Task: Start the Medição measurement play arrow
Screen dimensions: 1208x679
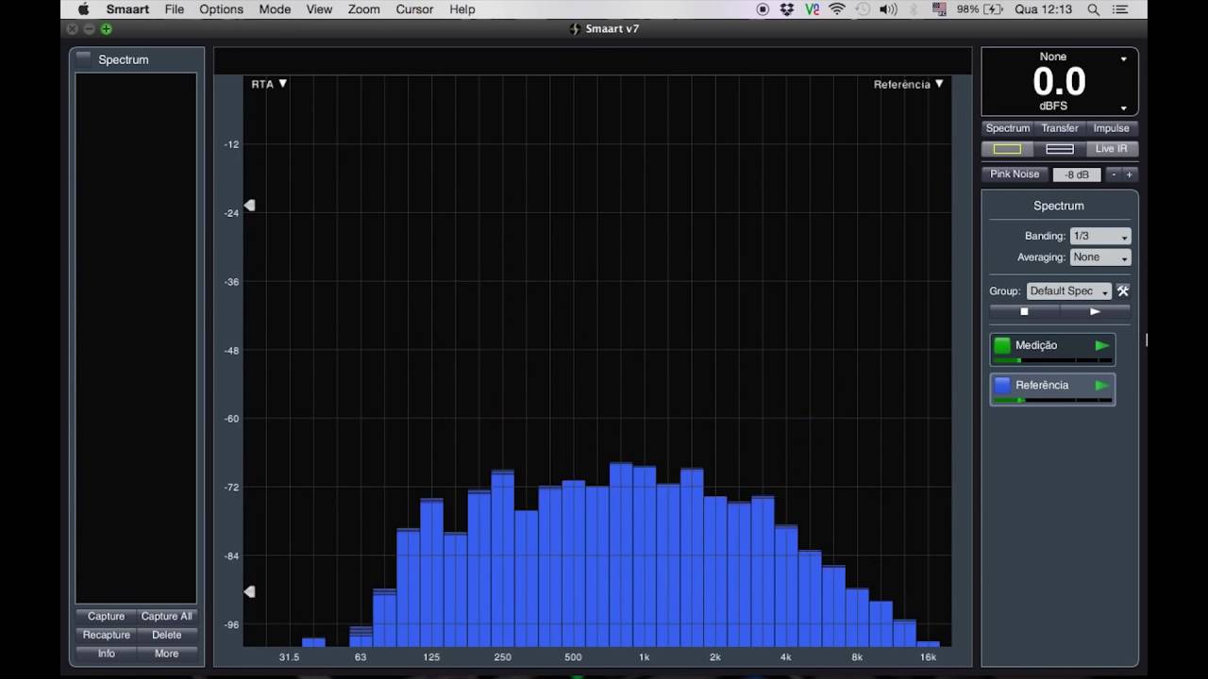Action: [1101, 346]
